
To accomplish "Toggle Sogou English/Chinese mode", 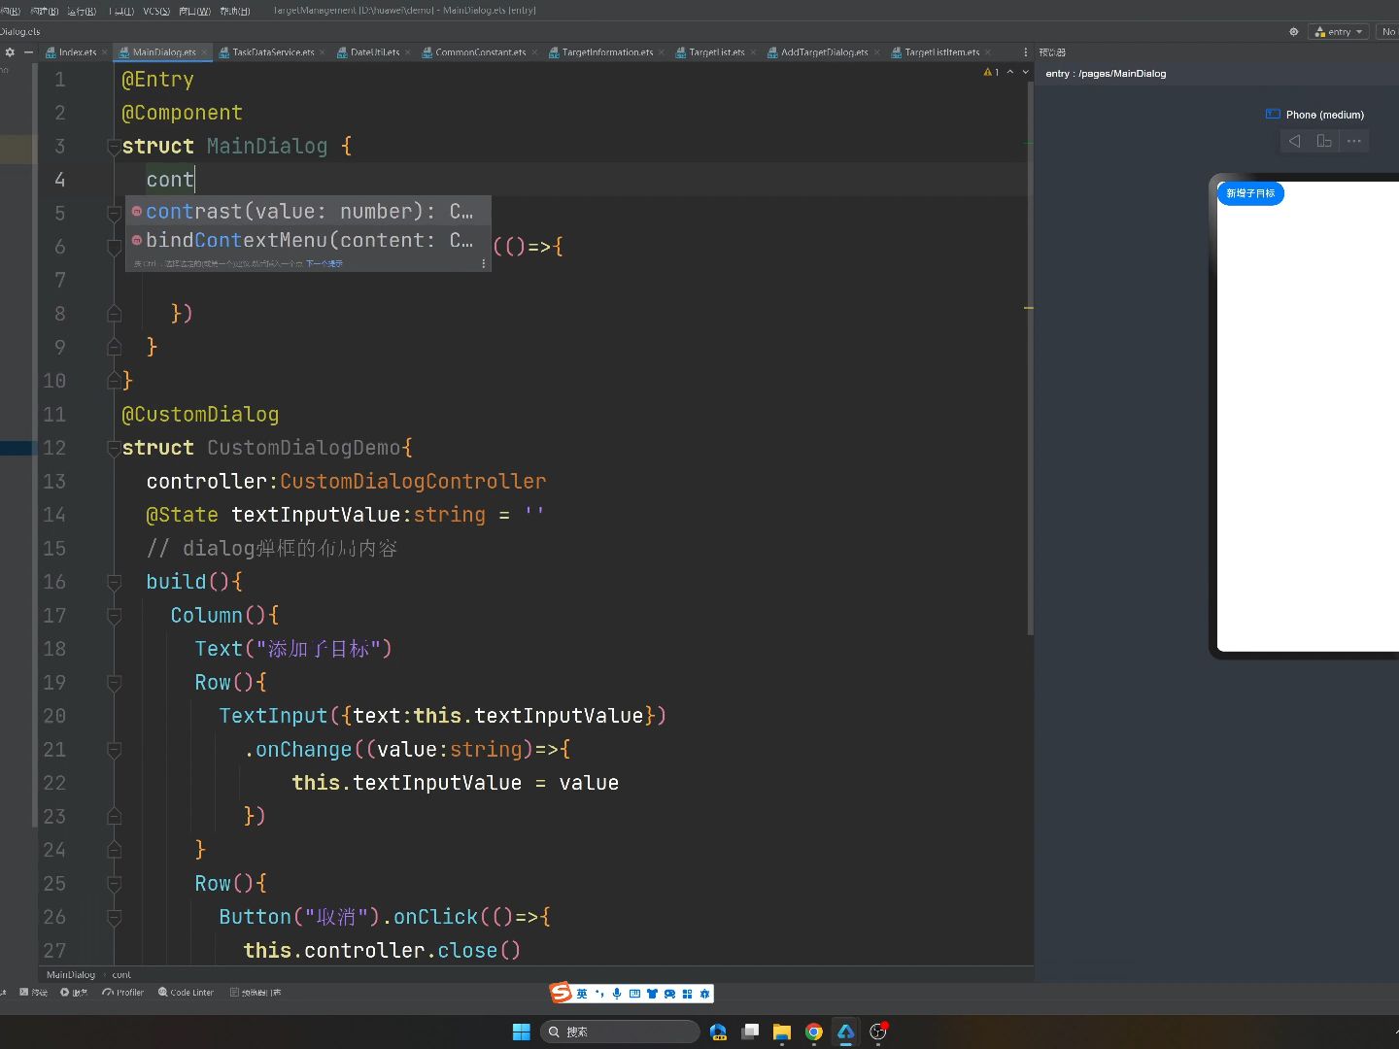I will (582, 994).
